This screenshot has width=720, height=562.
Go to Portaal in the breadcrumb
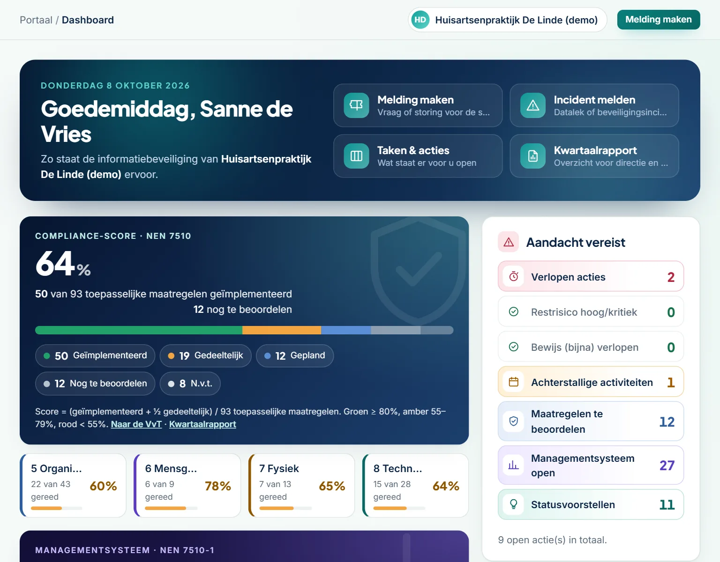point(36,20)
